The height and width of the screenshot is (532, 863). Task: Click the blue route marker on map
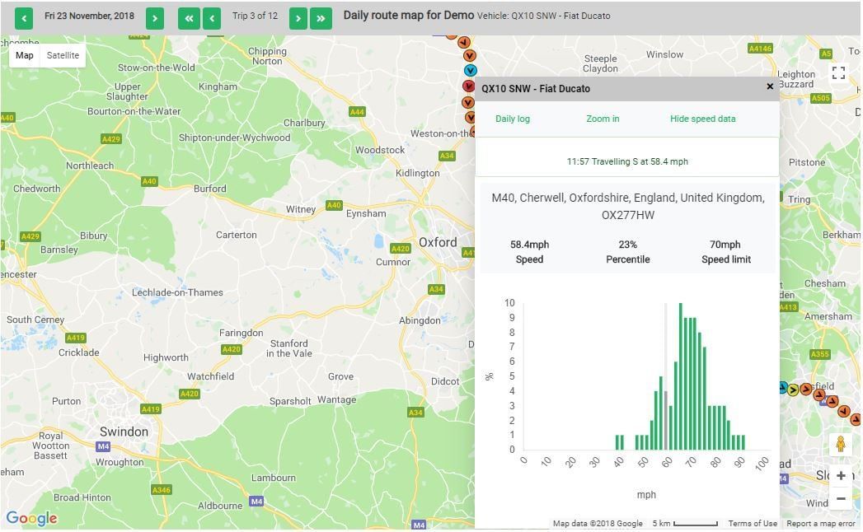471,71
